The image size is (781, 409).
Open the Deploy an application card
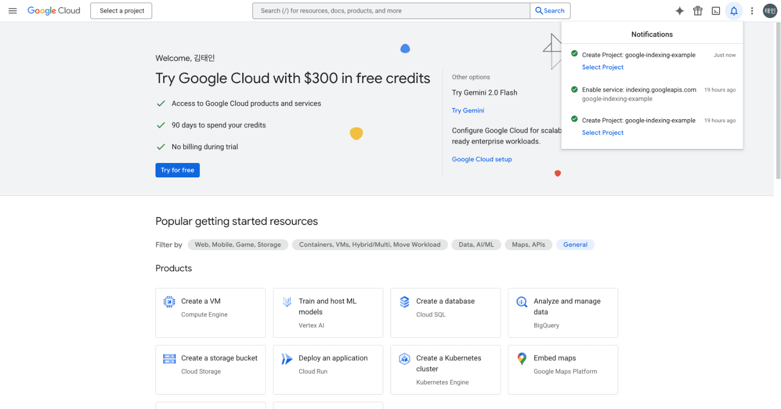(x=328, y=370)
